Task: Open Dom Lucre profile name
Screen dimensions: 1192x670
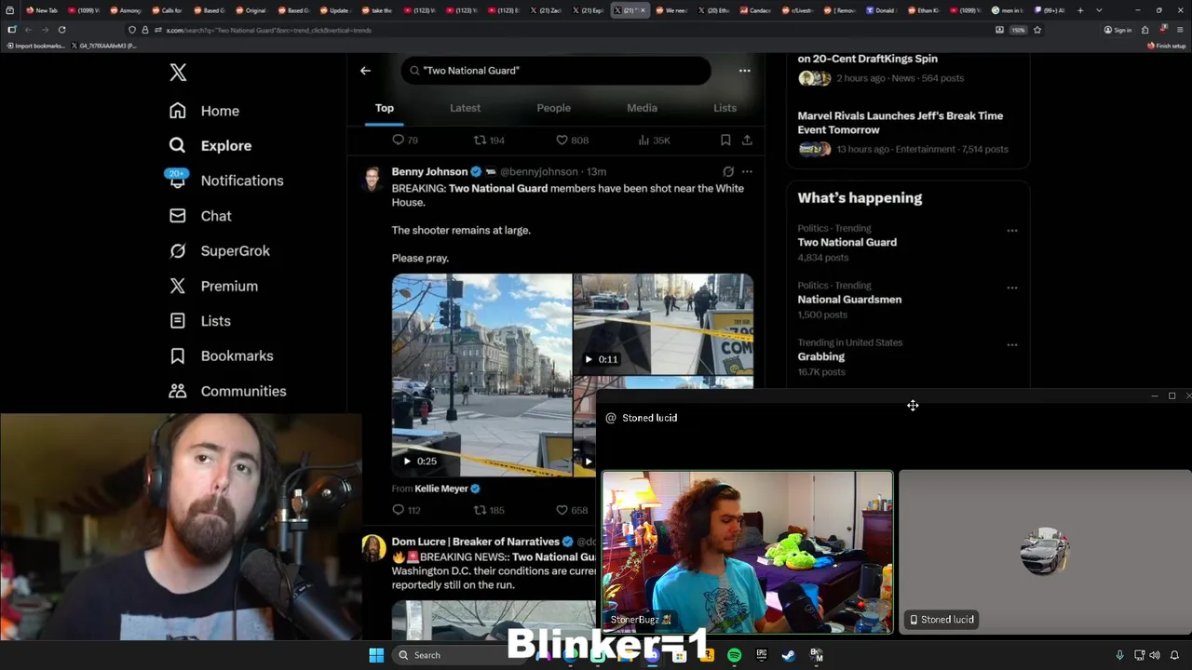Action: [475, 542]
